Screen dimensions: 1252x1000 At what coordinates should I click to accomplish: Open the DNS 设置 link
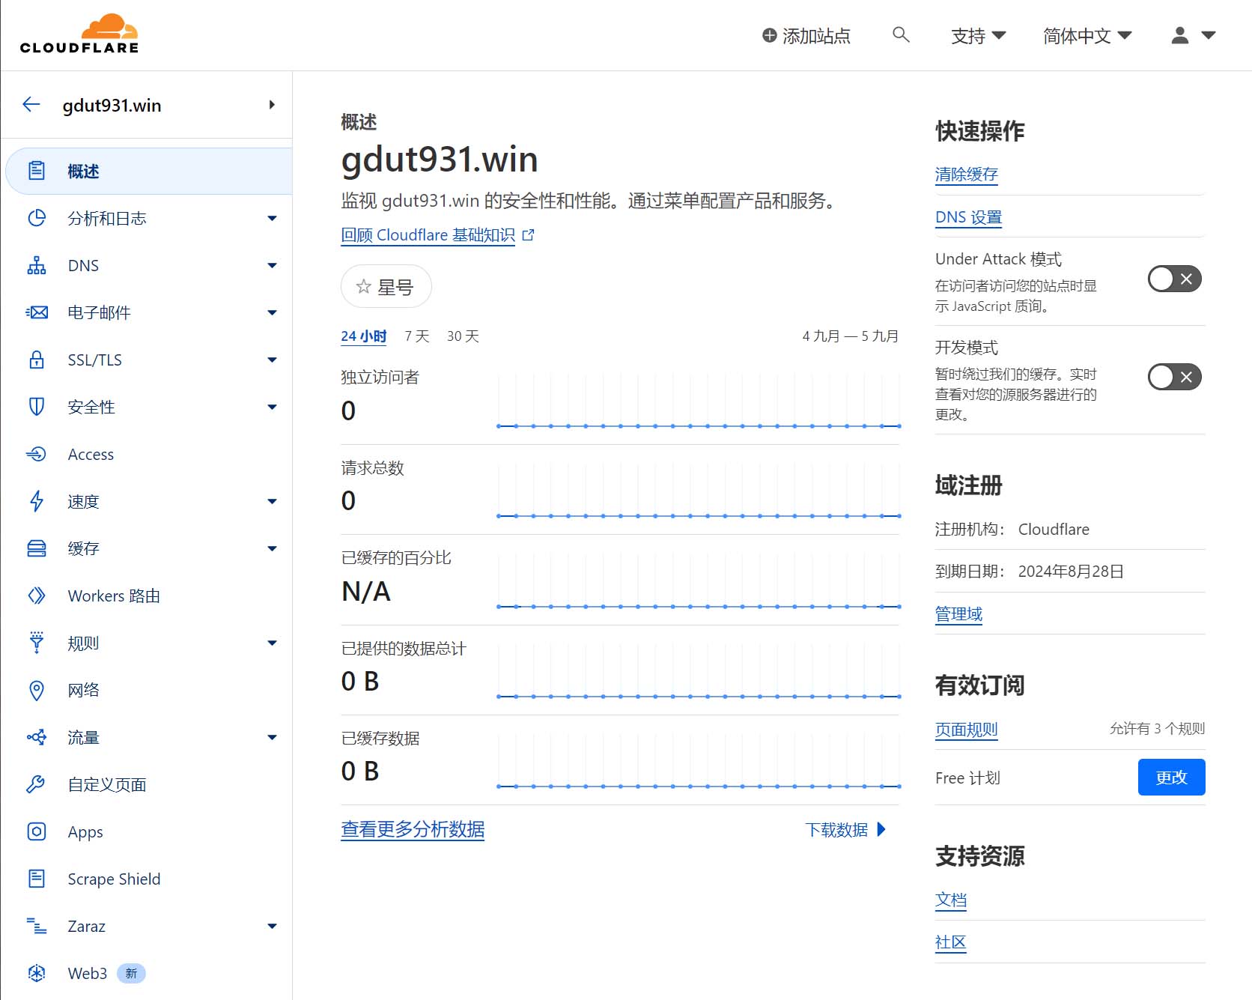(x=968, y=217)
